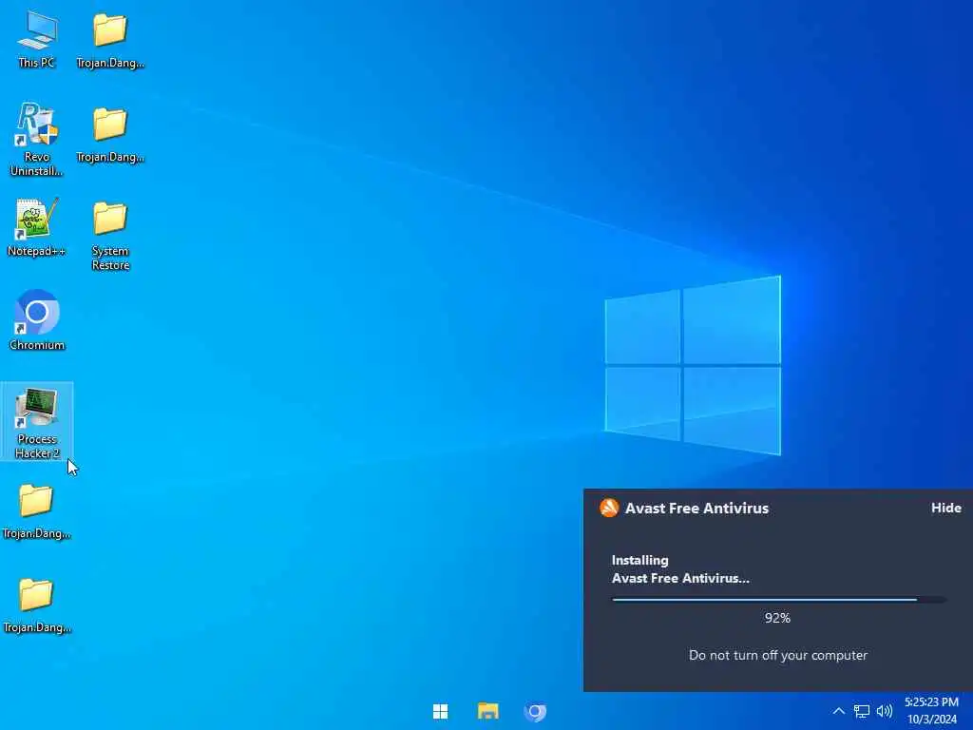Screen dimensions: 973x730
Task: Open File Explorer from the taskbar
Action: pos(487,711)
